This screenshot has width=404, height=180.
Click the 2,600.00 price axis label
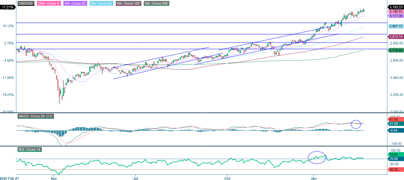(396, 60)
